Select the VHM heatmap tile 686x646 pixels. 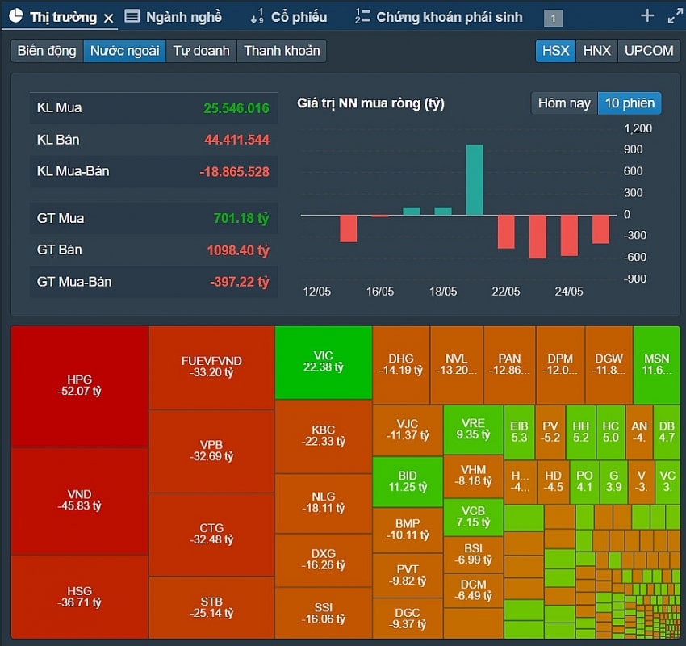[474, 476]
